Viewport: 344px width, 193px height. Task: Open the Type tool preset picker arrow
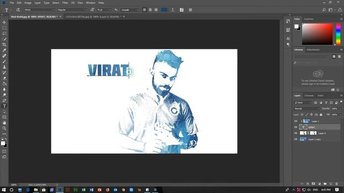click(11, 10)
